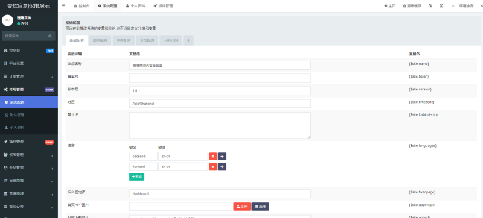Click the empty 备案号 input field
The image size is (483, 218).
click(220, 78)
